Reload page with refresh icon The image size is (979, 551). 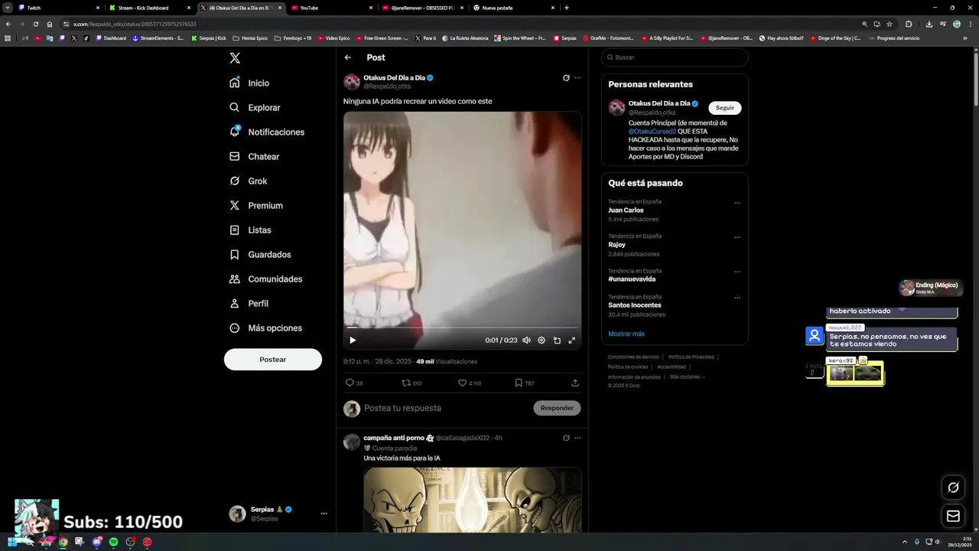(x=35, y=24)
